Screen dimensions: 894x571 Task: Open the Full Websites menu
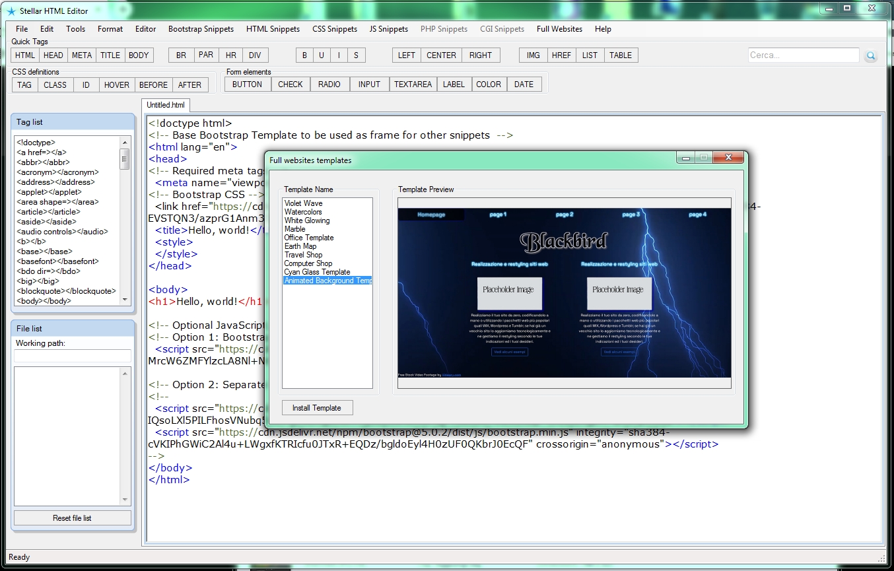point(559,29)
